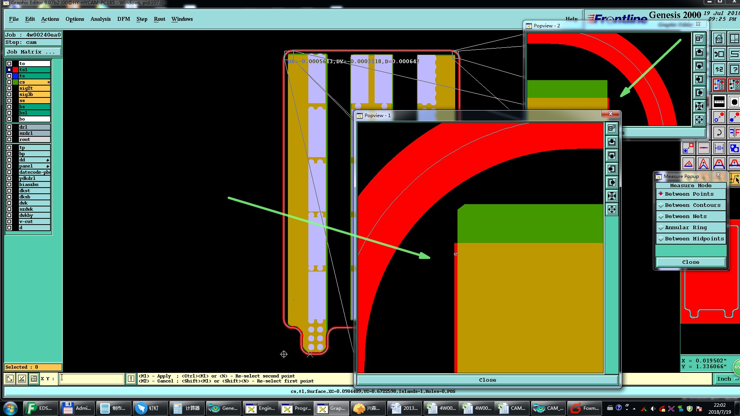Click the net-trace tool icon beside Measure Popup

pyautogui.click(x=735, y=179)
